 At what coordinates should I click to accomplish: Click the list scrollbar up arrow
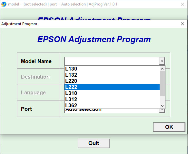point(162,69)
